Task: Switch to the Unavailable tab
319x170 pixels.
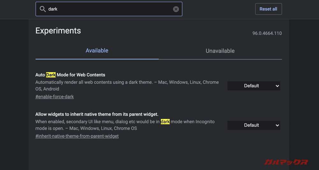Action: click(220, 51)
